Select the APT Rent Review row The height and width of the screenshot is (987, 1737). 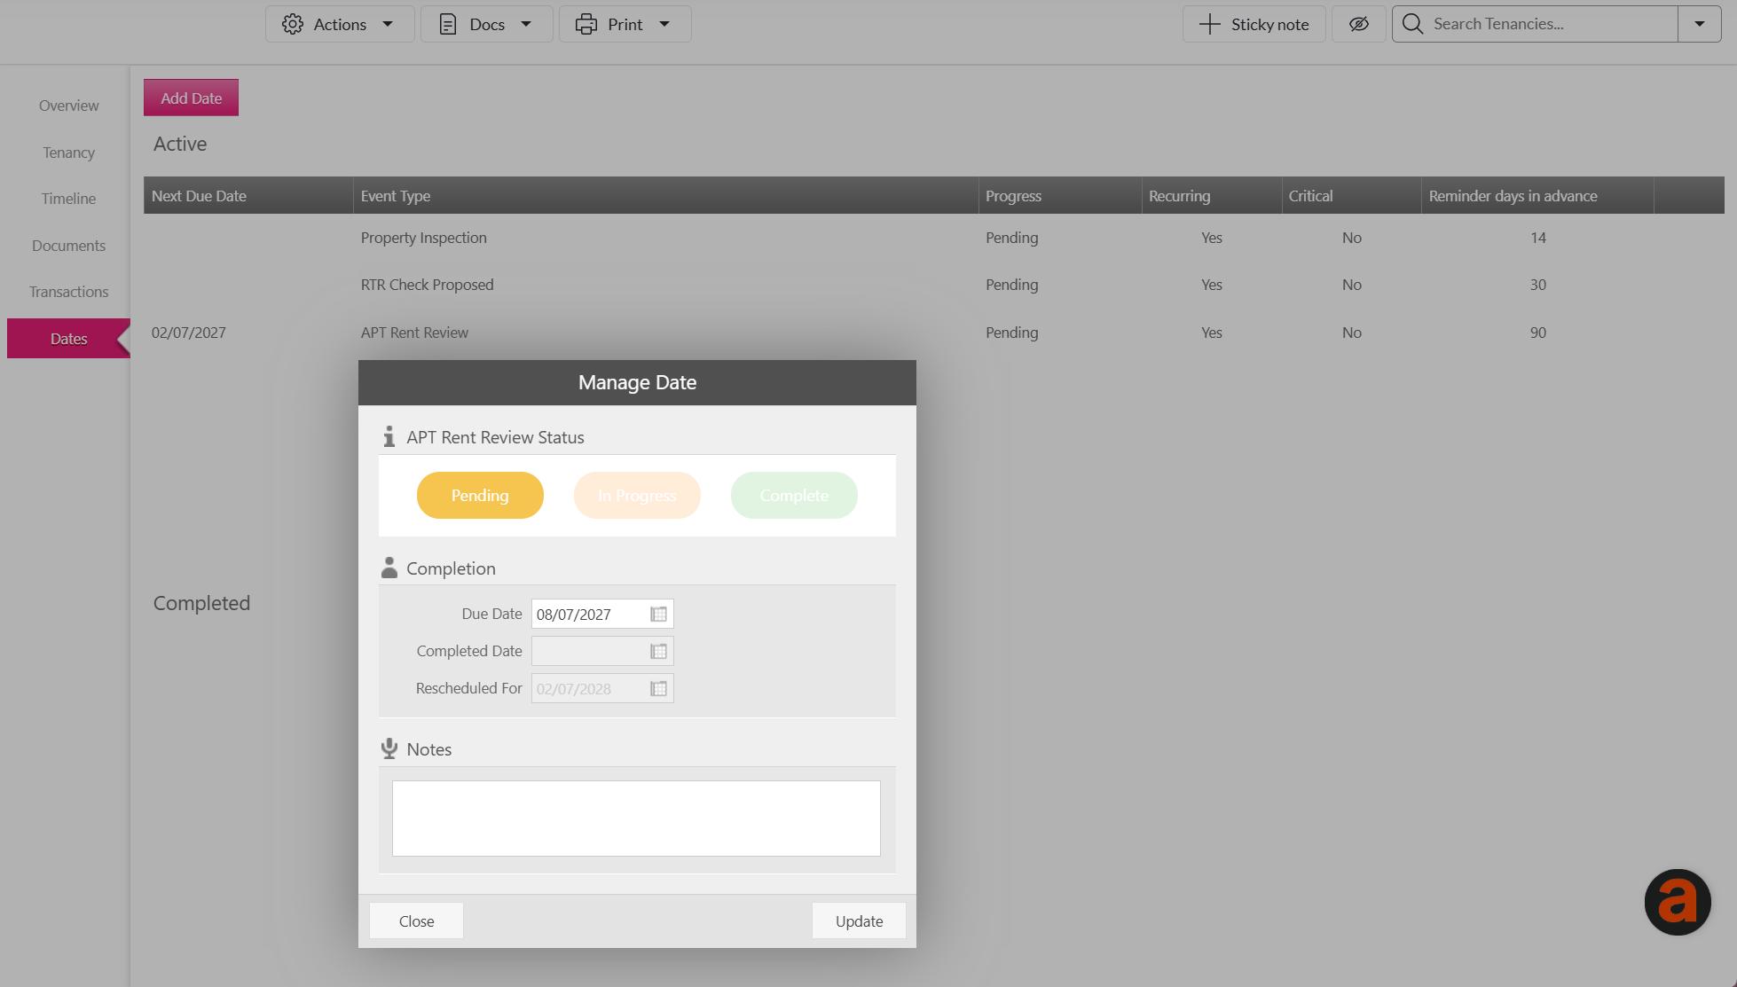[x=933, y=333]
